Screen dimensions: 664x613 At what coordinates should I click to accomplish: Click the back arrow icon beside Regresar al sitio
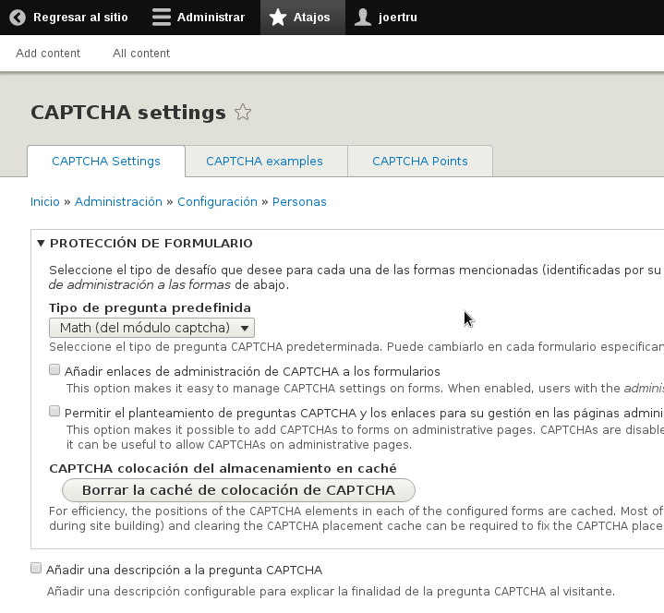18,18
